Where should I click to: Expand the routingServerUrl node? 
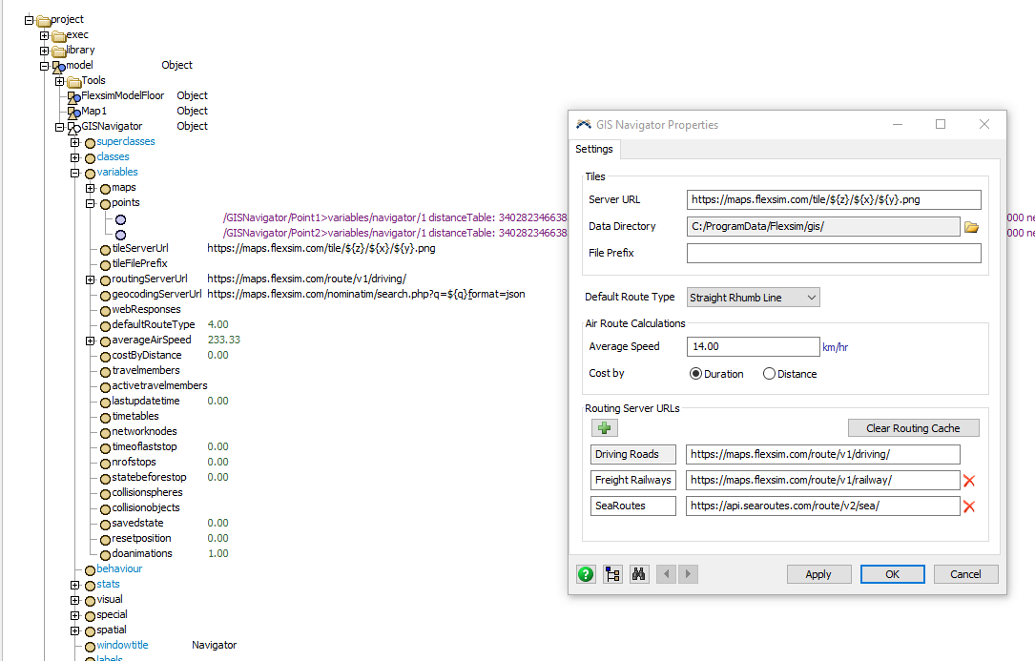coord(91,279)
